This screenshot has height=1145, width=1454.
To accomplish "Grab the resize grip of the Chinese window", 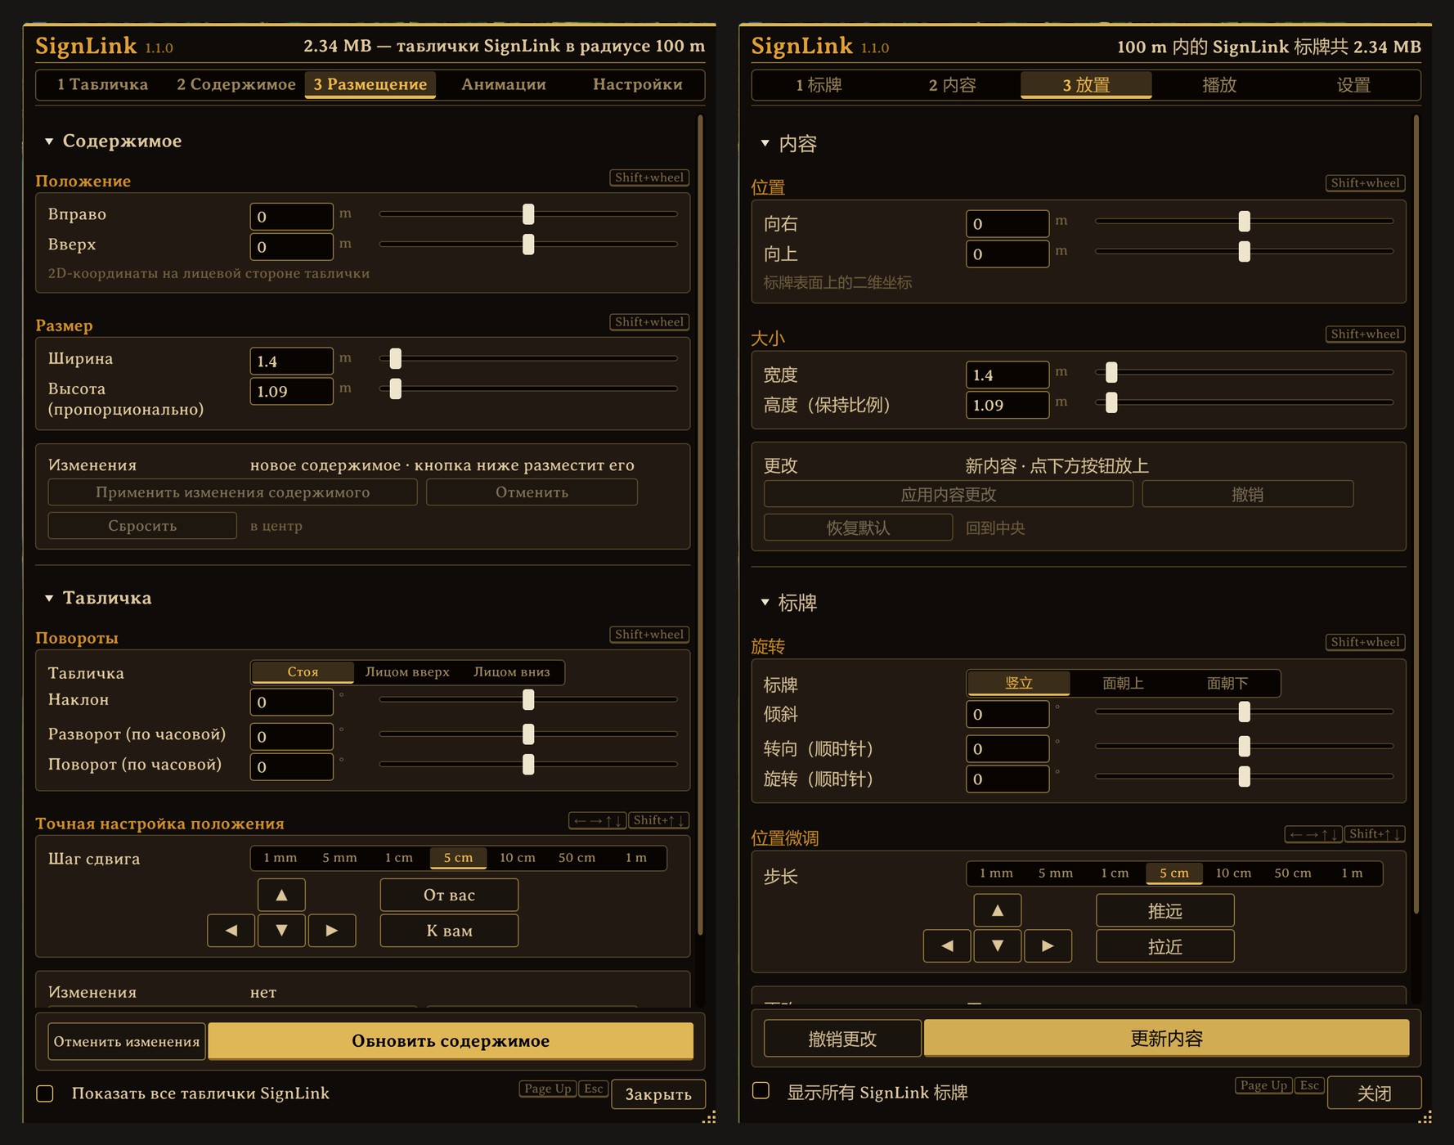I will pos(1425,1116).
